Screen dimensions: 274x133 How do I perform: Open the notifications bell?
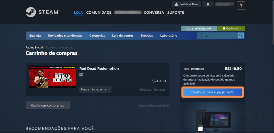pos(208,4)
